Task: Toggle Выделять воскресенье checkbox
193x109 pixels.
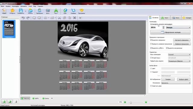Action: (x=167, y=48)
